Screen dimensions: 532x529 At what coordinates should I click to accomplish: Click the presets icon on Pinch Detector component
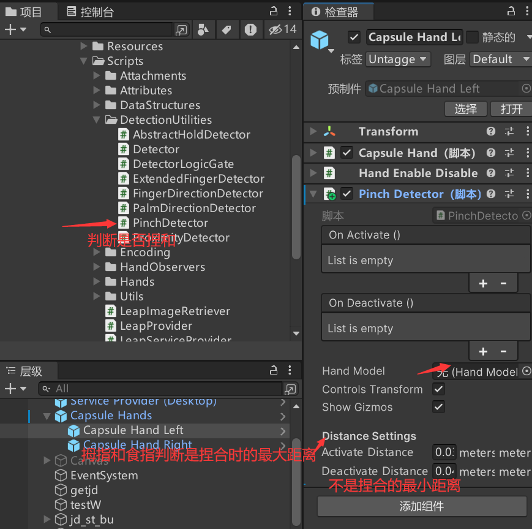click(510, 194)
